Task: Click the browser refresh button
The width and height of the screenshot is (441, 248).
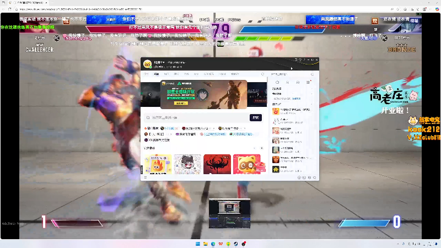Action: 10,9
